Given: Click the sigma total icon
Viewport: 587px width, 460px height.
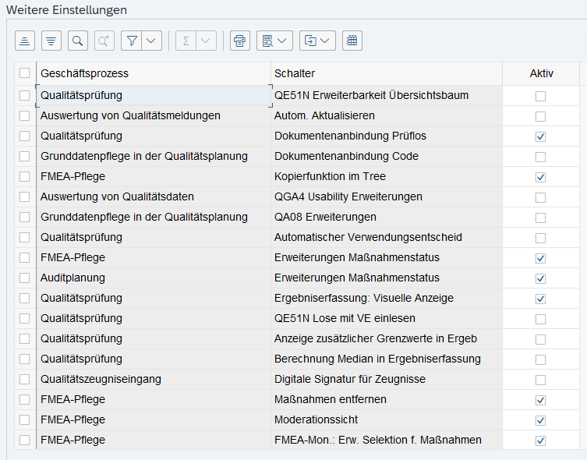Looking at the screenshot, I should click(186, 41).
